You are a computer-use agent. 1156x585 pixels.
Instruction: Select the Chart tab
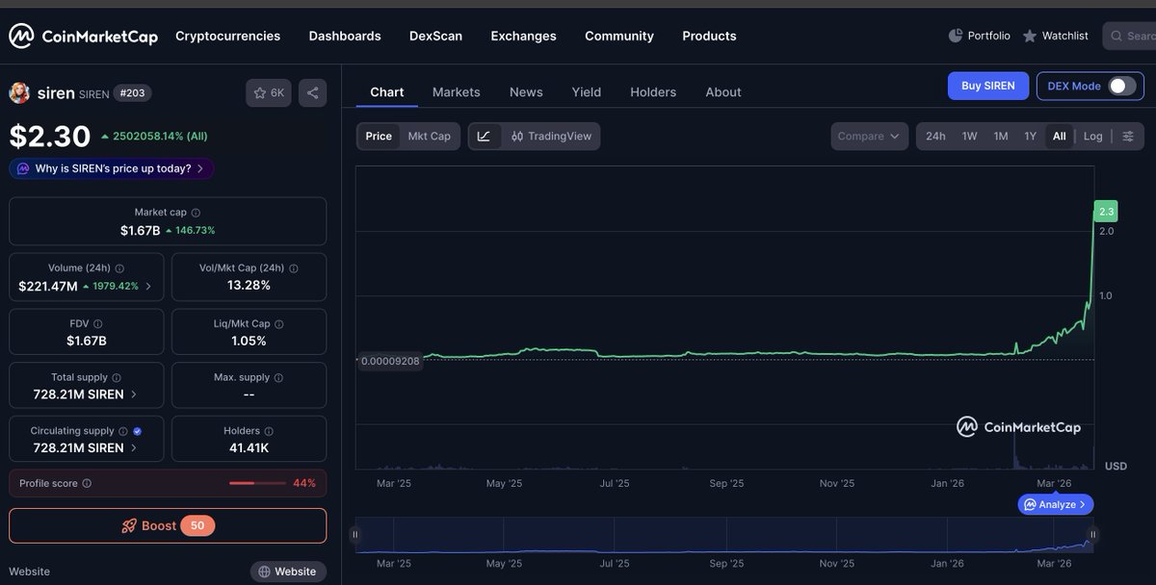(386, 92)
